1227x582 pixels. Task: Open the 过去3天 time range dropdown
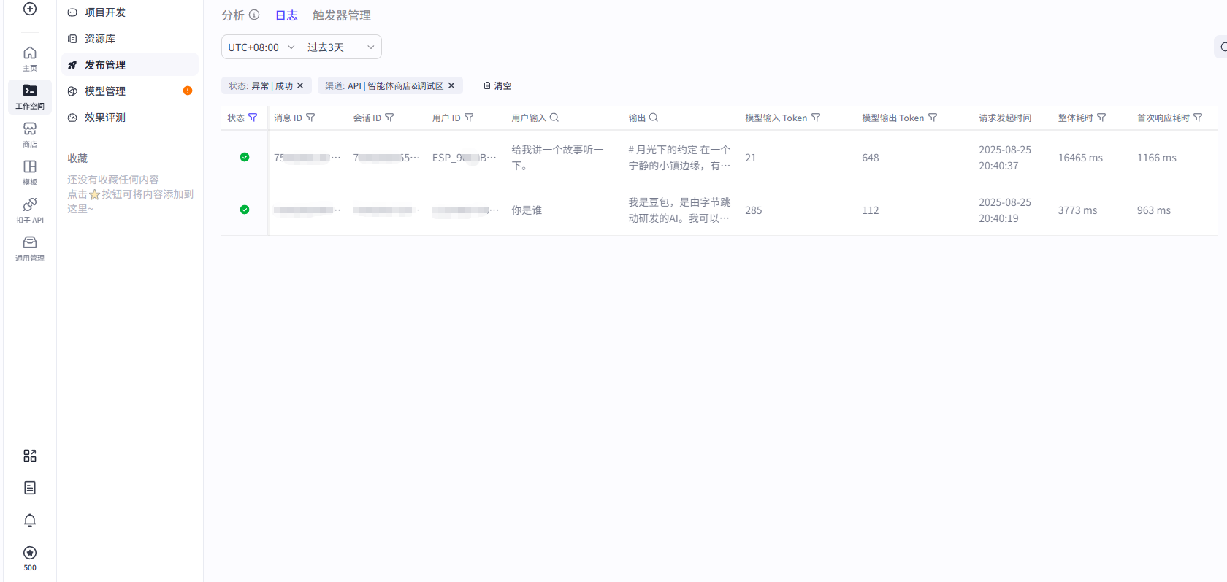click(341, 47)
